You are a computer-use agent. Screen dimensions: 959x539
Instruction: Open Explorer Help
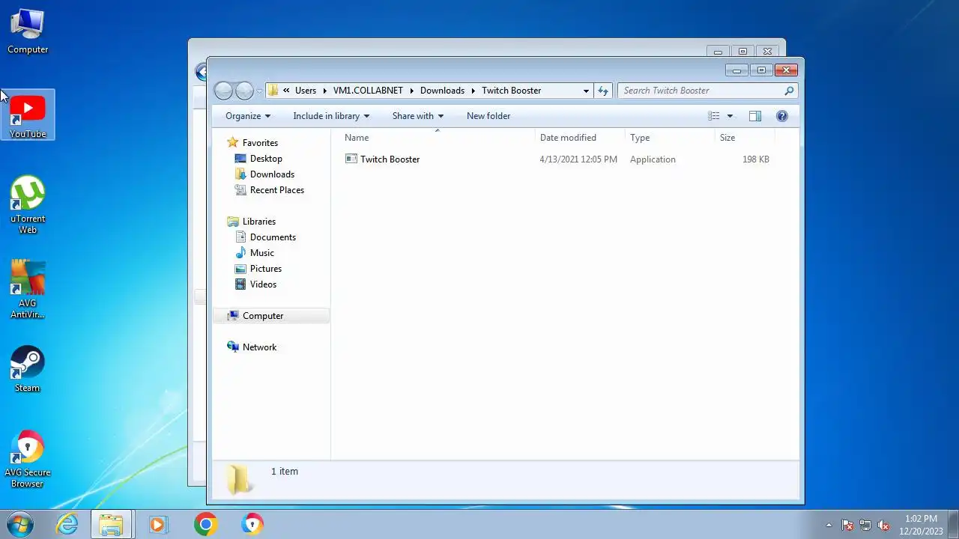click(x=782, y=116)
